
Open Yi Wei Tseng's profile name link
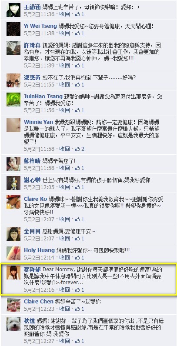click(40, 26)
